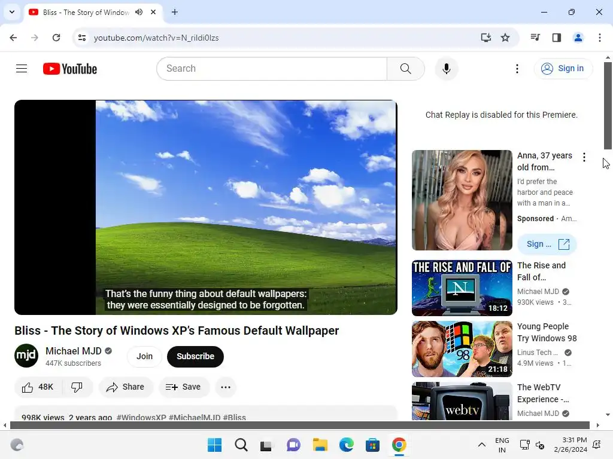Open the Chat app on taskbar

pos(293,445)
